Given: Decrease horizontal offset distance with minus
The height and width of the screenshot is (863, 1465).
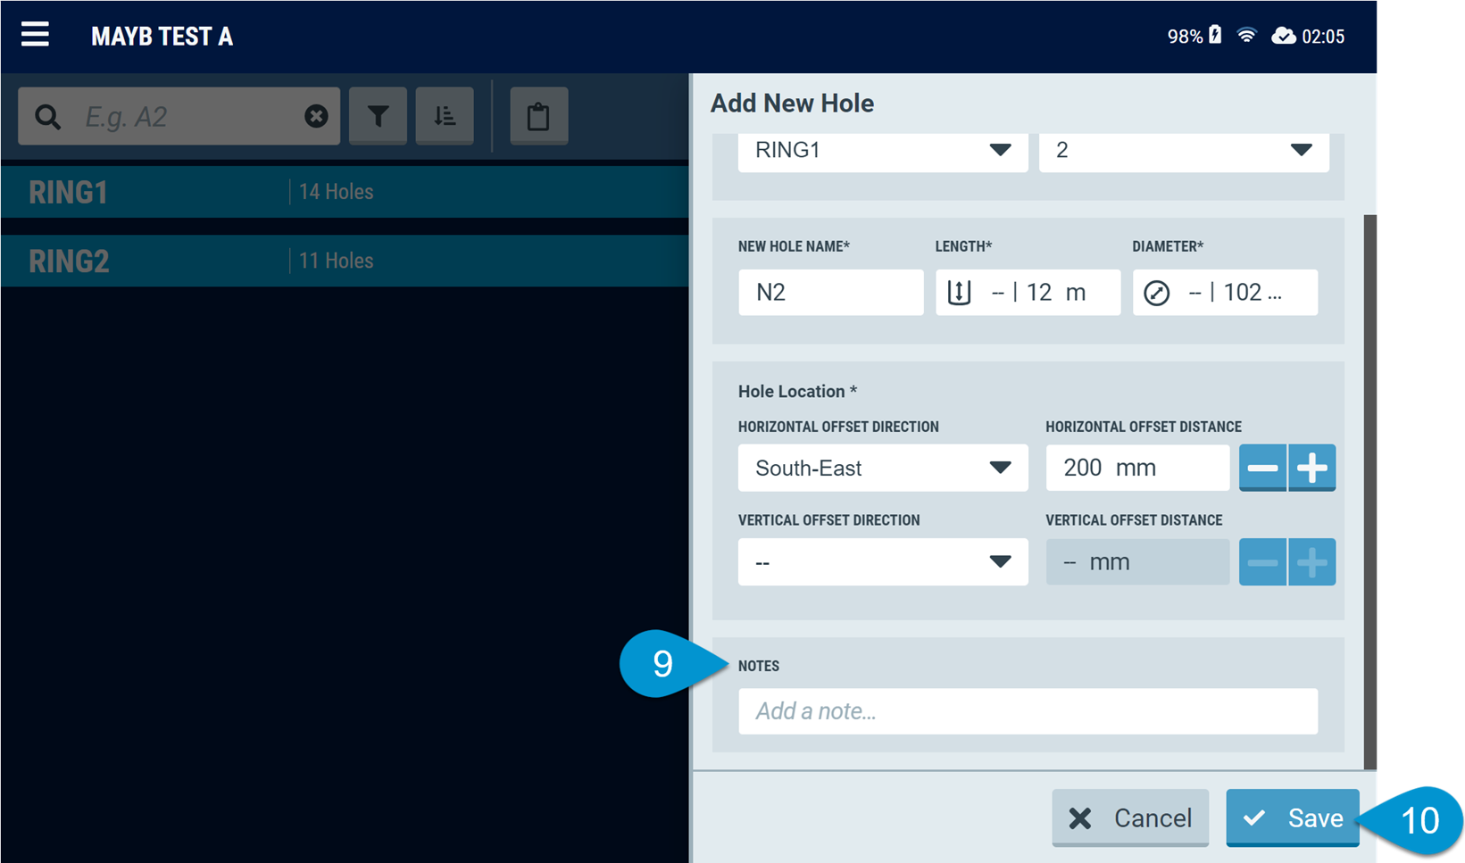Looking at the screenshot, I should 1262,468.
